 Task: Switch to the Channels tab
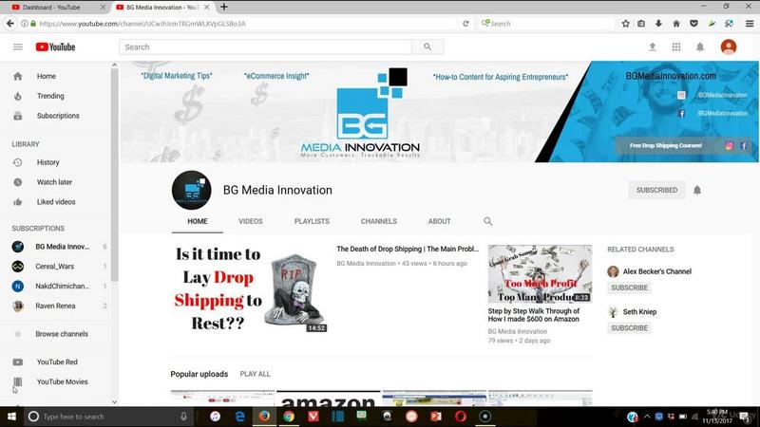click(x=378, y=221)
